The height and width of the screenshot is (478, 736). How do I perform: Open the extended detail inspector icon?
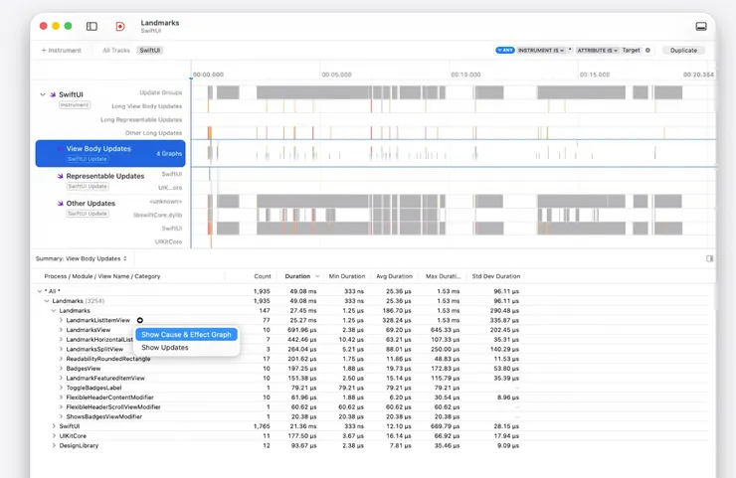(709, 258)
